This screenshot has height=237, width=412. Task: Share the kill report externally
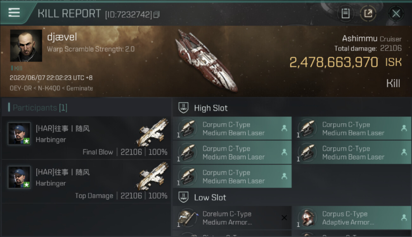368,14
